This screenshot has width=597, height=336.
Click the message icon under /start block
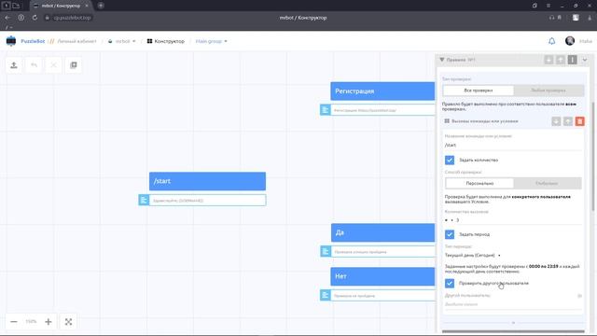click(144, 200)
